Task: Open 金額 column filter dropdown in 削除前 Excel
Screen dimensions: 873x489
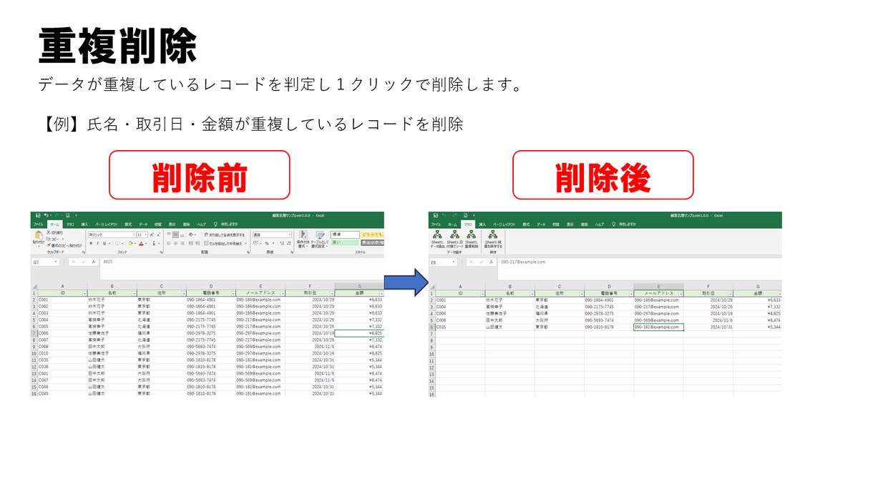Action: point(381,294)
